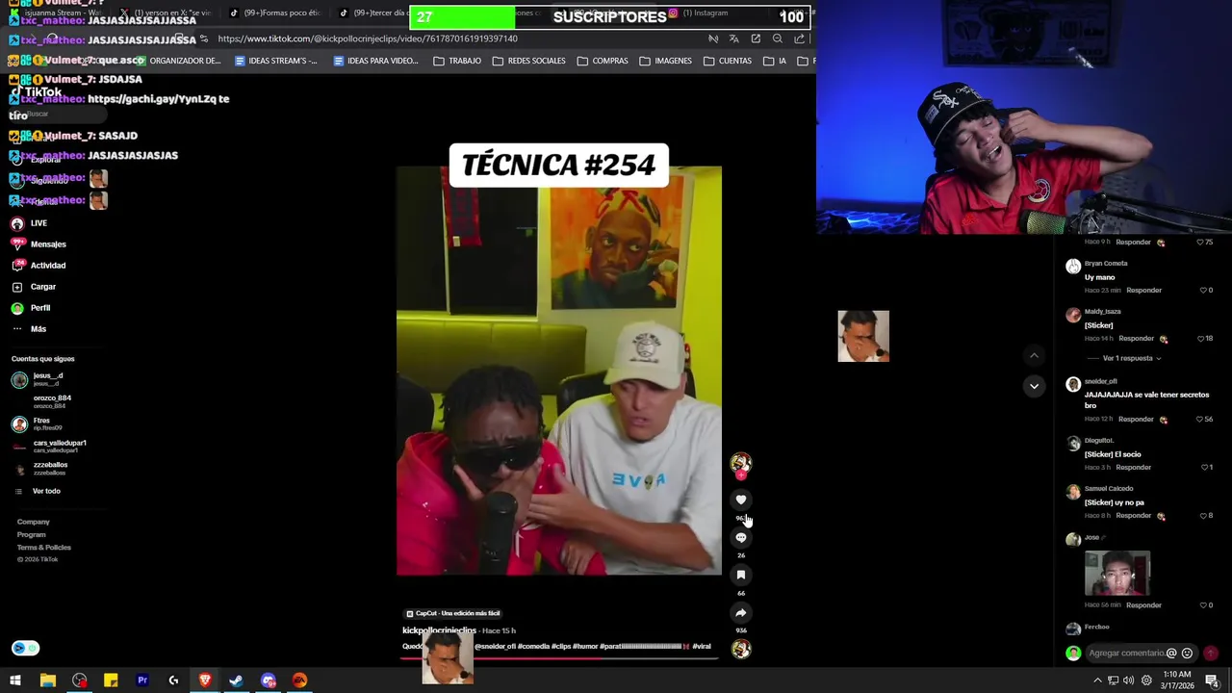Image resolution: width=1232 pixels, height=693 pixels.
Task: Post comment with red send button
Action: coord(1211,653)
